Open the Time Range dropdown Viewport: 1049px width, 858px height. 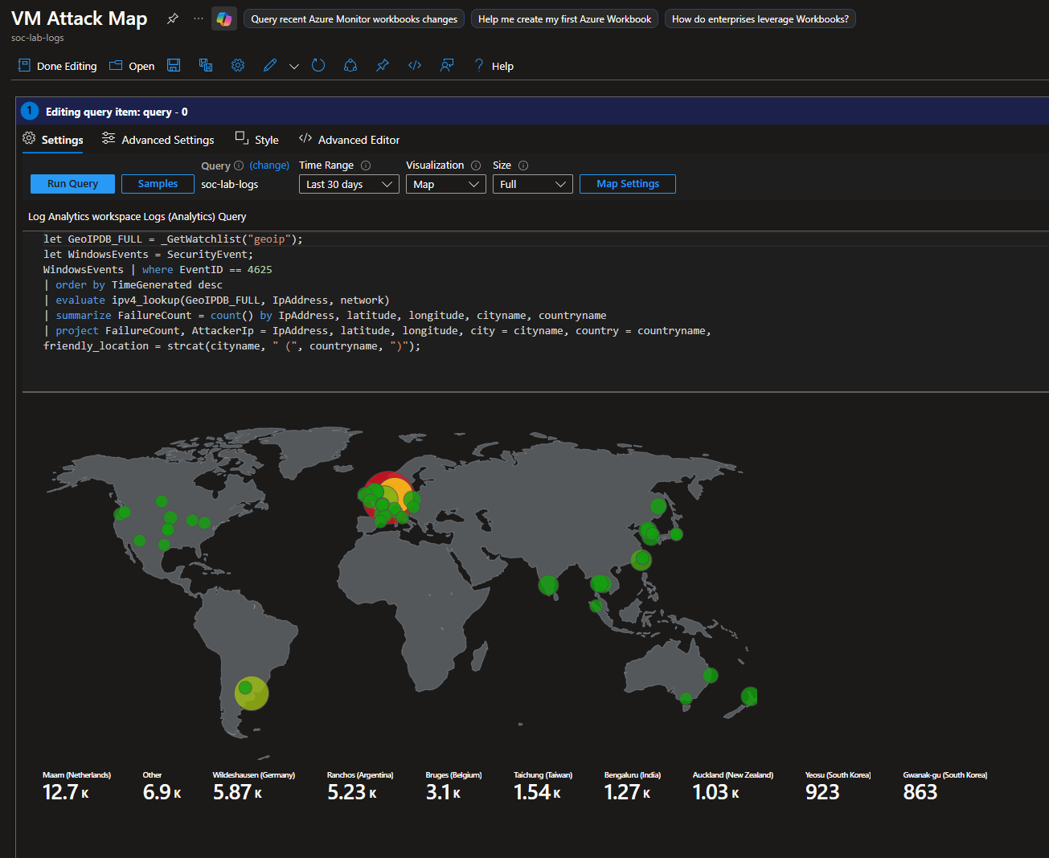349,184
